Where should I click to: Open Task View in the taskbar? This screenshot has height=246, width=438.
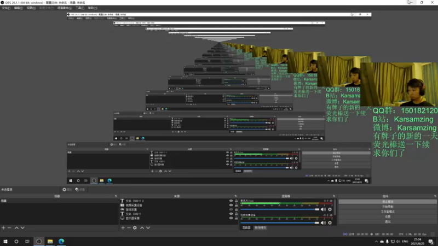tap(27, 241)
